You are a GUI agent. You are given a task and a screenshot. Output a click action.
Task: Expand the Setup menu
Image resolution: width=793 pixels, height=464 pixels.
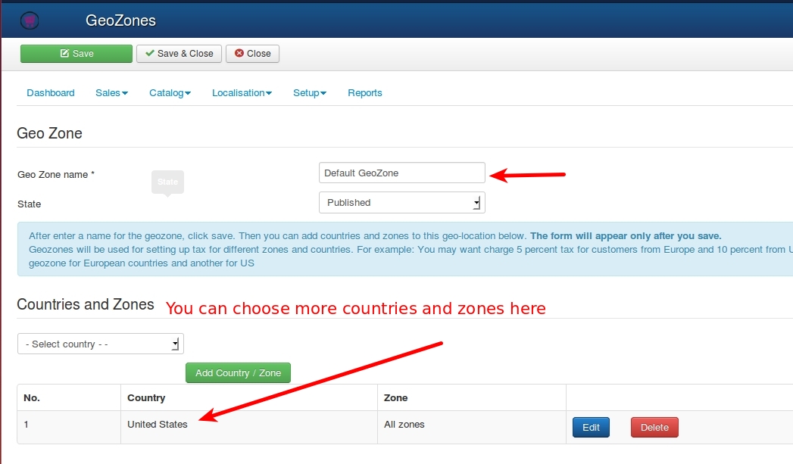pos(310,93)
